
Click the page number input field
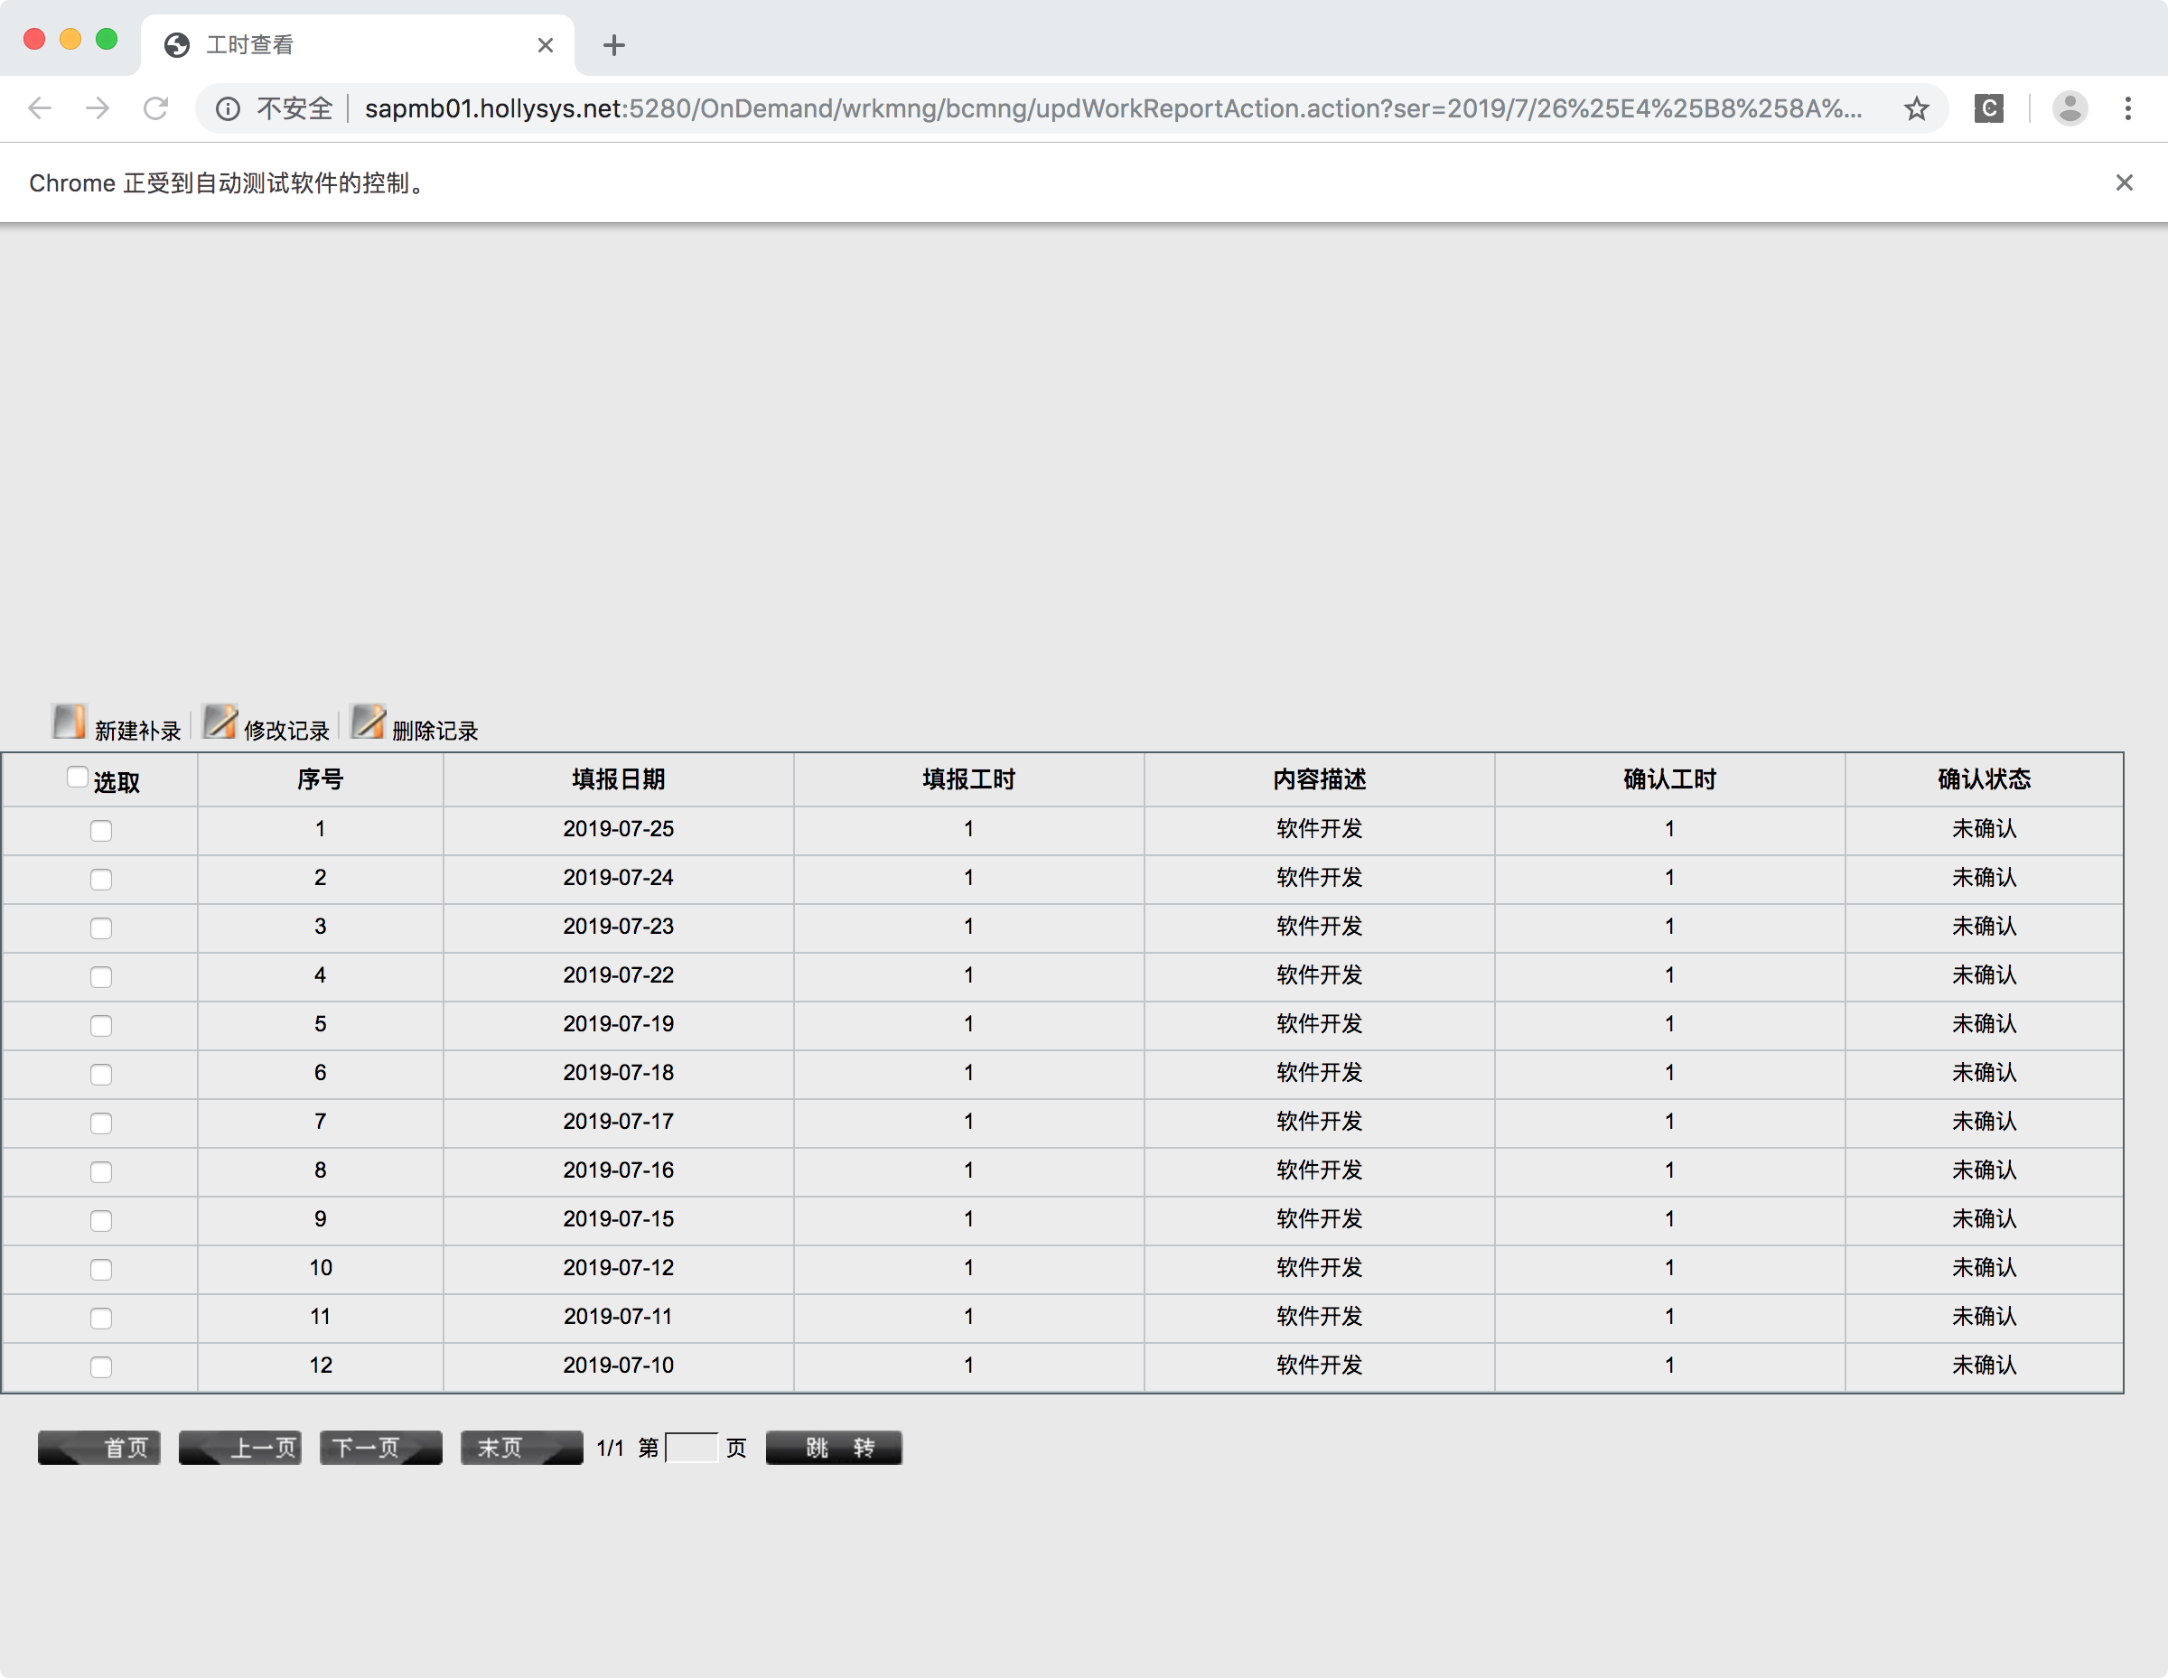(x=691, y=1448)
